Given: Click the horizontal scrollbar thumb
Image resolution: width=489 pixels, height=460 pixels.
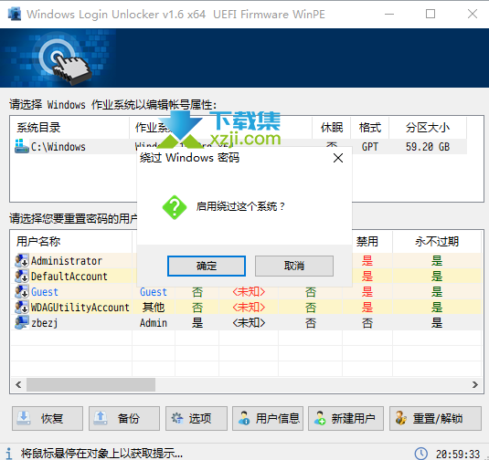Looking at the screenshot, I should coord(90,384).
